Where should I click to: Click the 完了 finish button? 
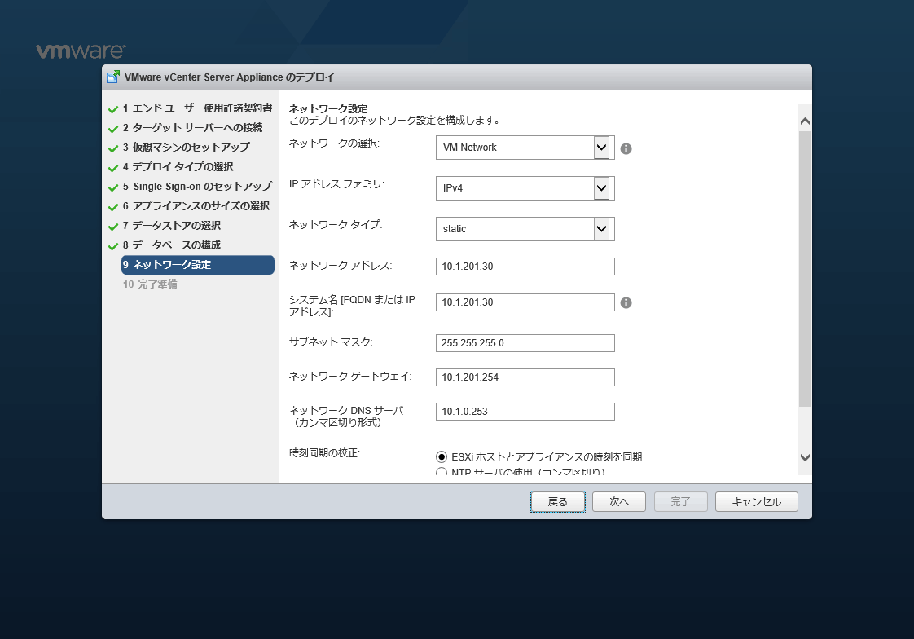[681, 501]
